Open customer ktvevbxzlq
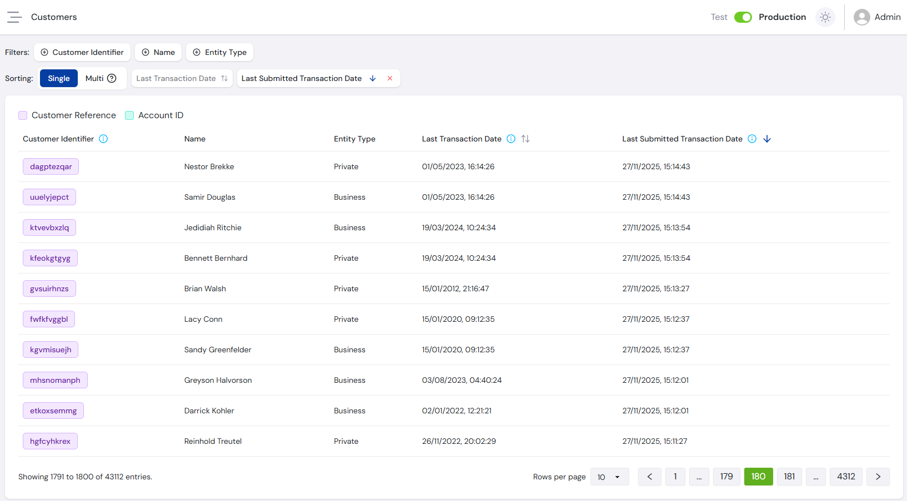907x501 pixels. (x=49, y=227)
